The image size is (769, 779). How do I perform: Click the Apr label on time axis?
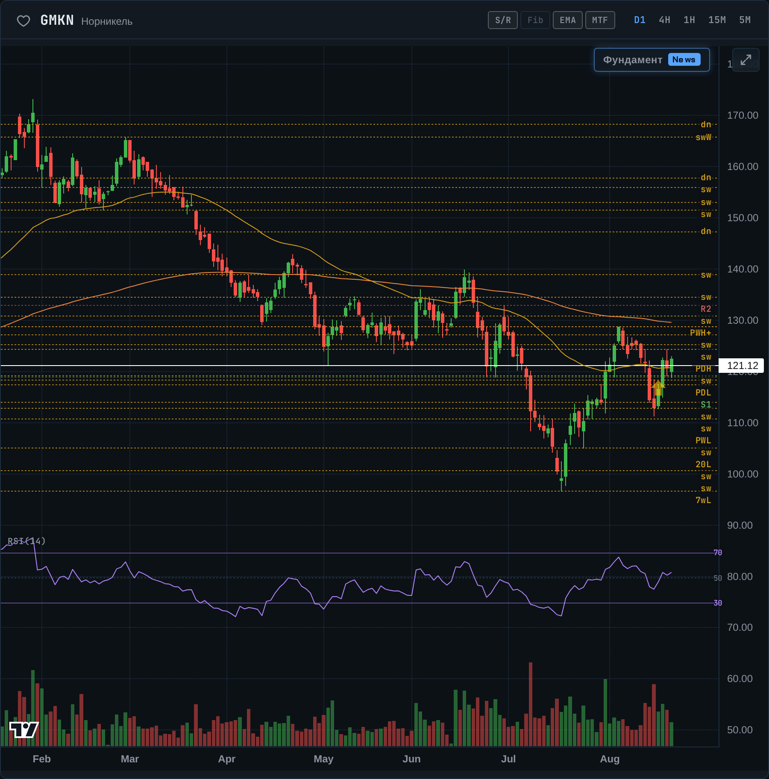(227, 759)
